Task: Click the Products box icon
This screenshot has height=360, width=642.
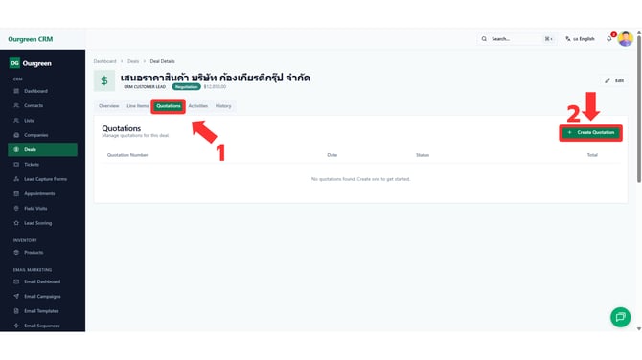Action: point(16,253)
